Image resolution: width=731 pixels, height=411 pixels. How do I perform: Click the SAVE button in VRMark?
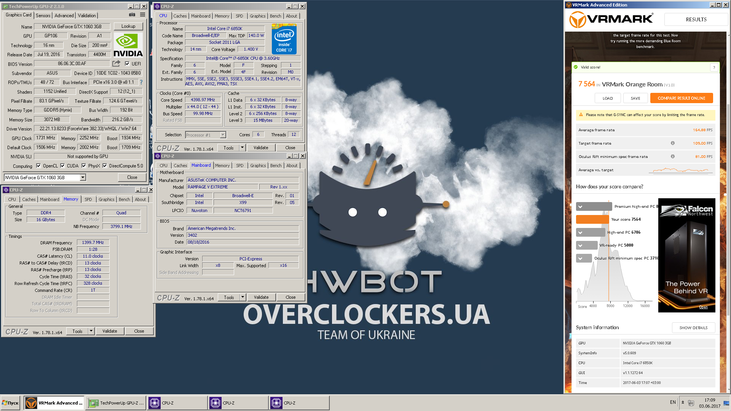(635, 98)
